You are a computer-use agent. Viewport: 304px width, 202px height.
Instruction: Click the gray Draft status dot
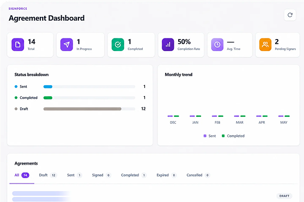[16, 109]
